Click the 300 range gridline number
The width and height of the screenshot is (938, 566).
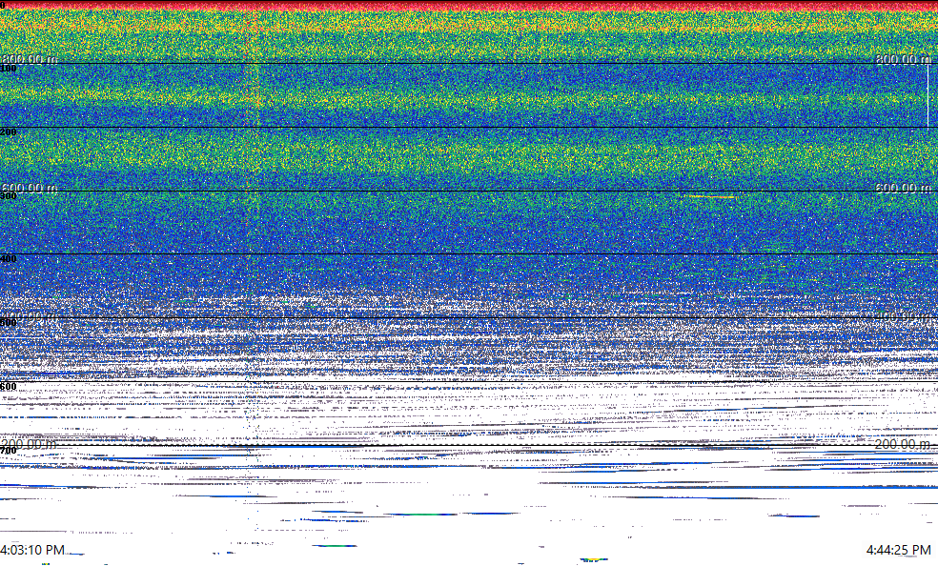point(9,196)
